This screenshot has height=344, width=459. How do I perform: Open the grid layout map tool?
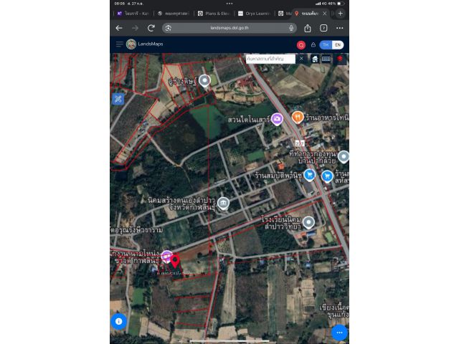[326, 59]
